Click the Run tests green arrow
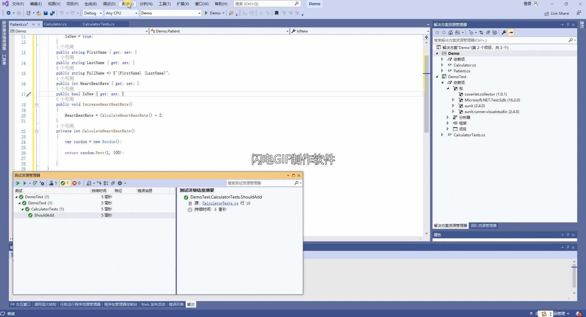Viewport: 586px width, 317px height. click(x=25, y=183)
